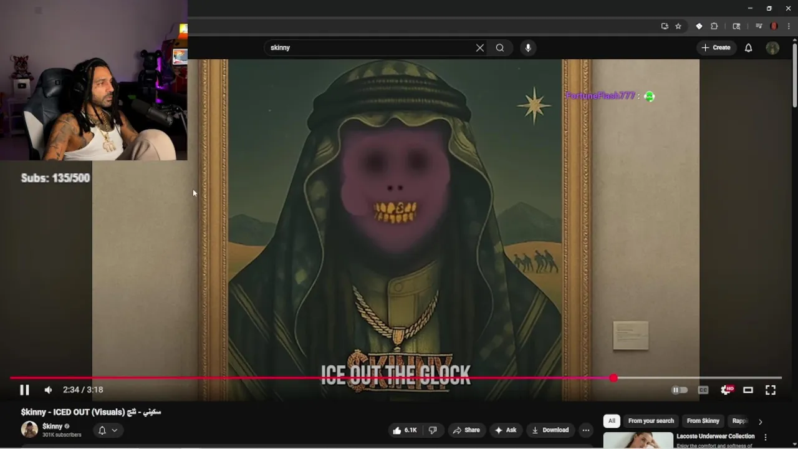Open the tag-shaped extension icon
The image size is (798, 449).
(699, 26)
